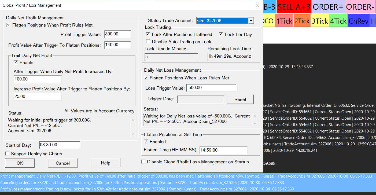Select the 2Tick toolbar button

[302, 21]
